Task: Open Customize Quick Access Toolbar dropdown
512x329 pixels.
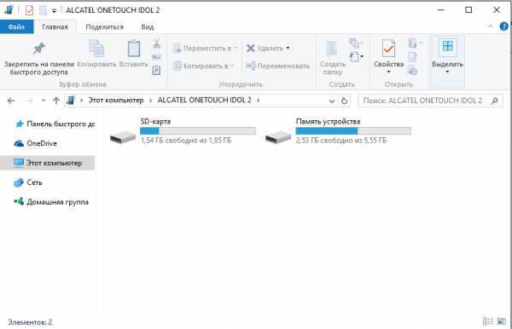Action: click(54, 11)
